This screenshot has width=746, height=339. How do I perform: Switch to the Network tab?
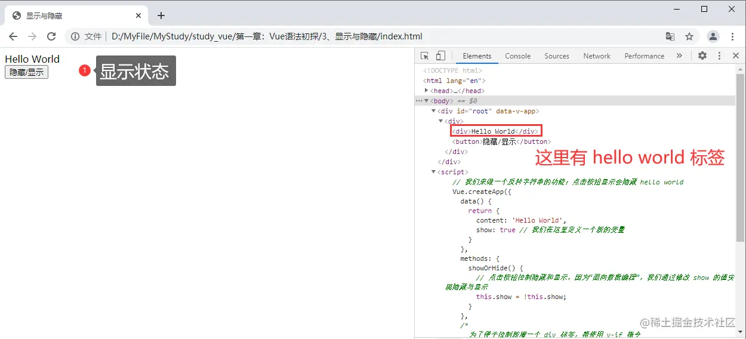[597, 56]
